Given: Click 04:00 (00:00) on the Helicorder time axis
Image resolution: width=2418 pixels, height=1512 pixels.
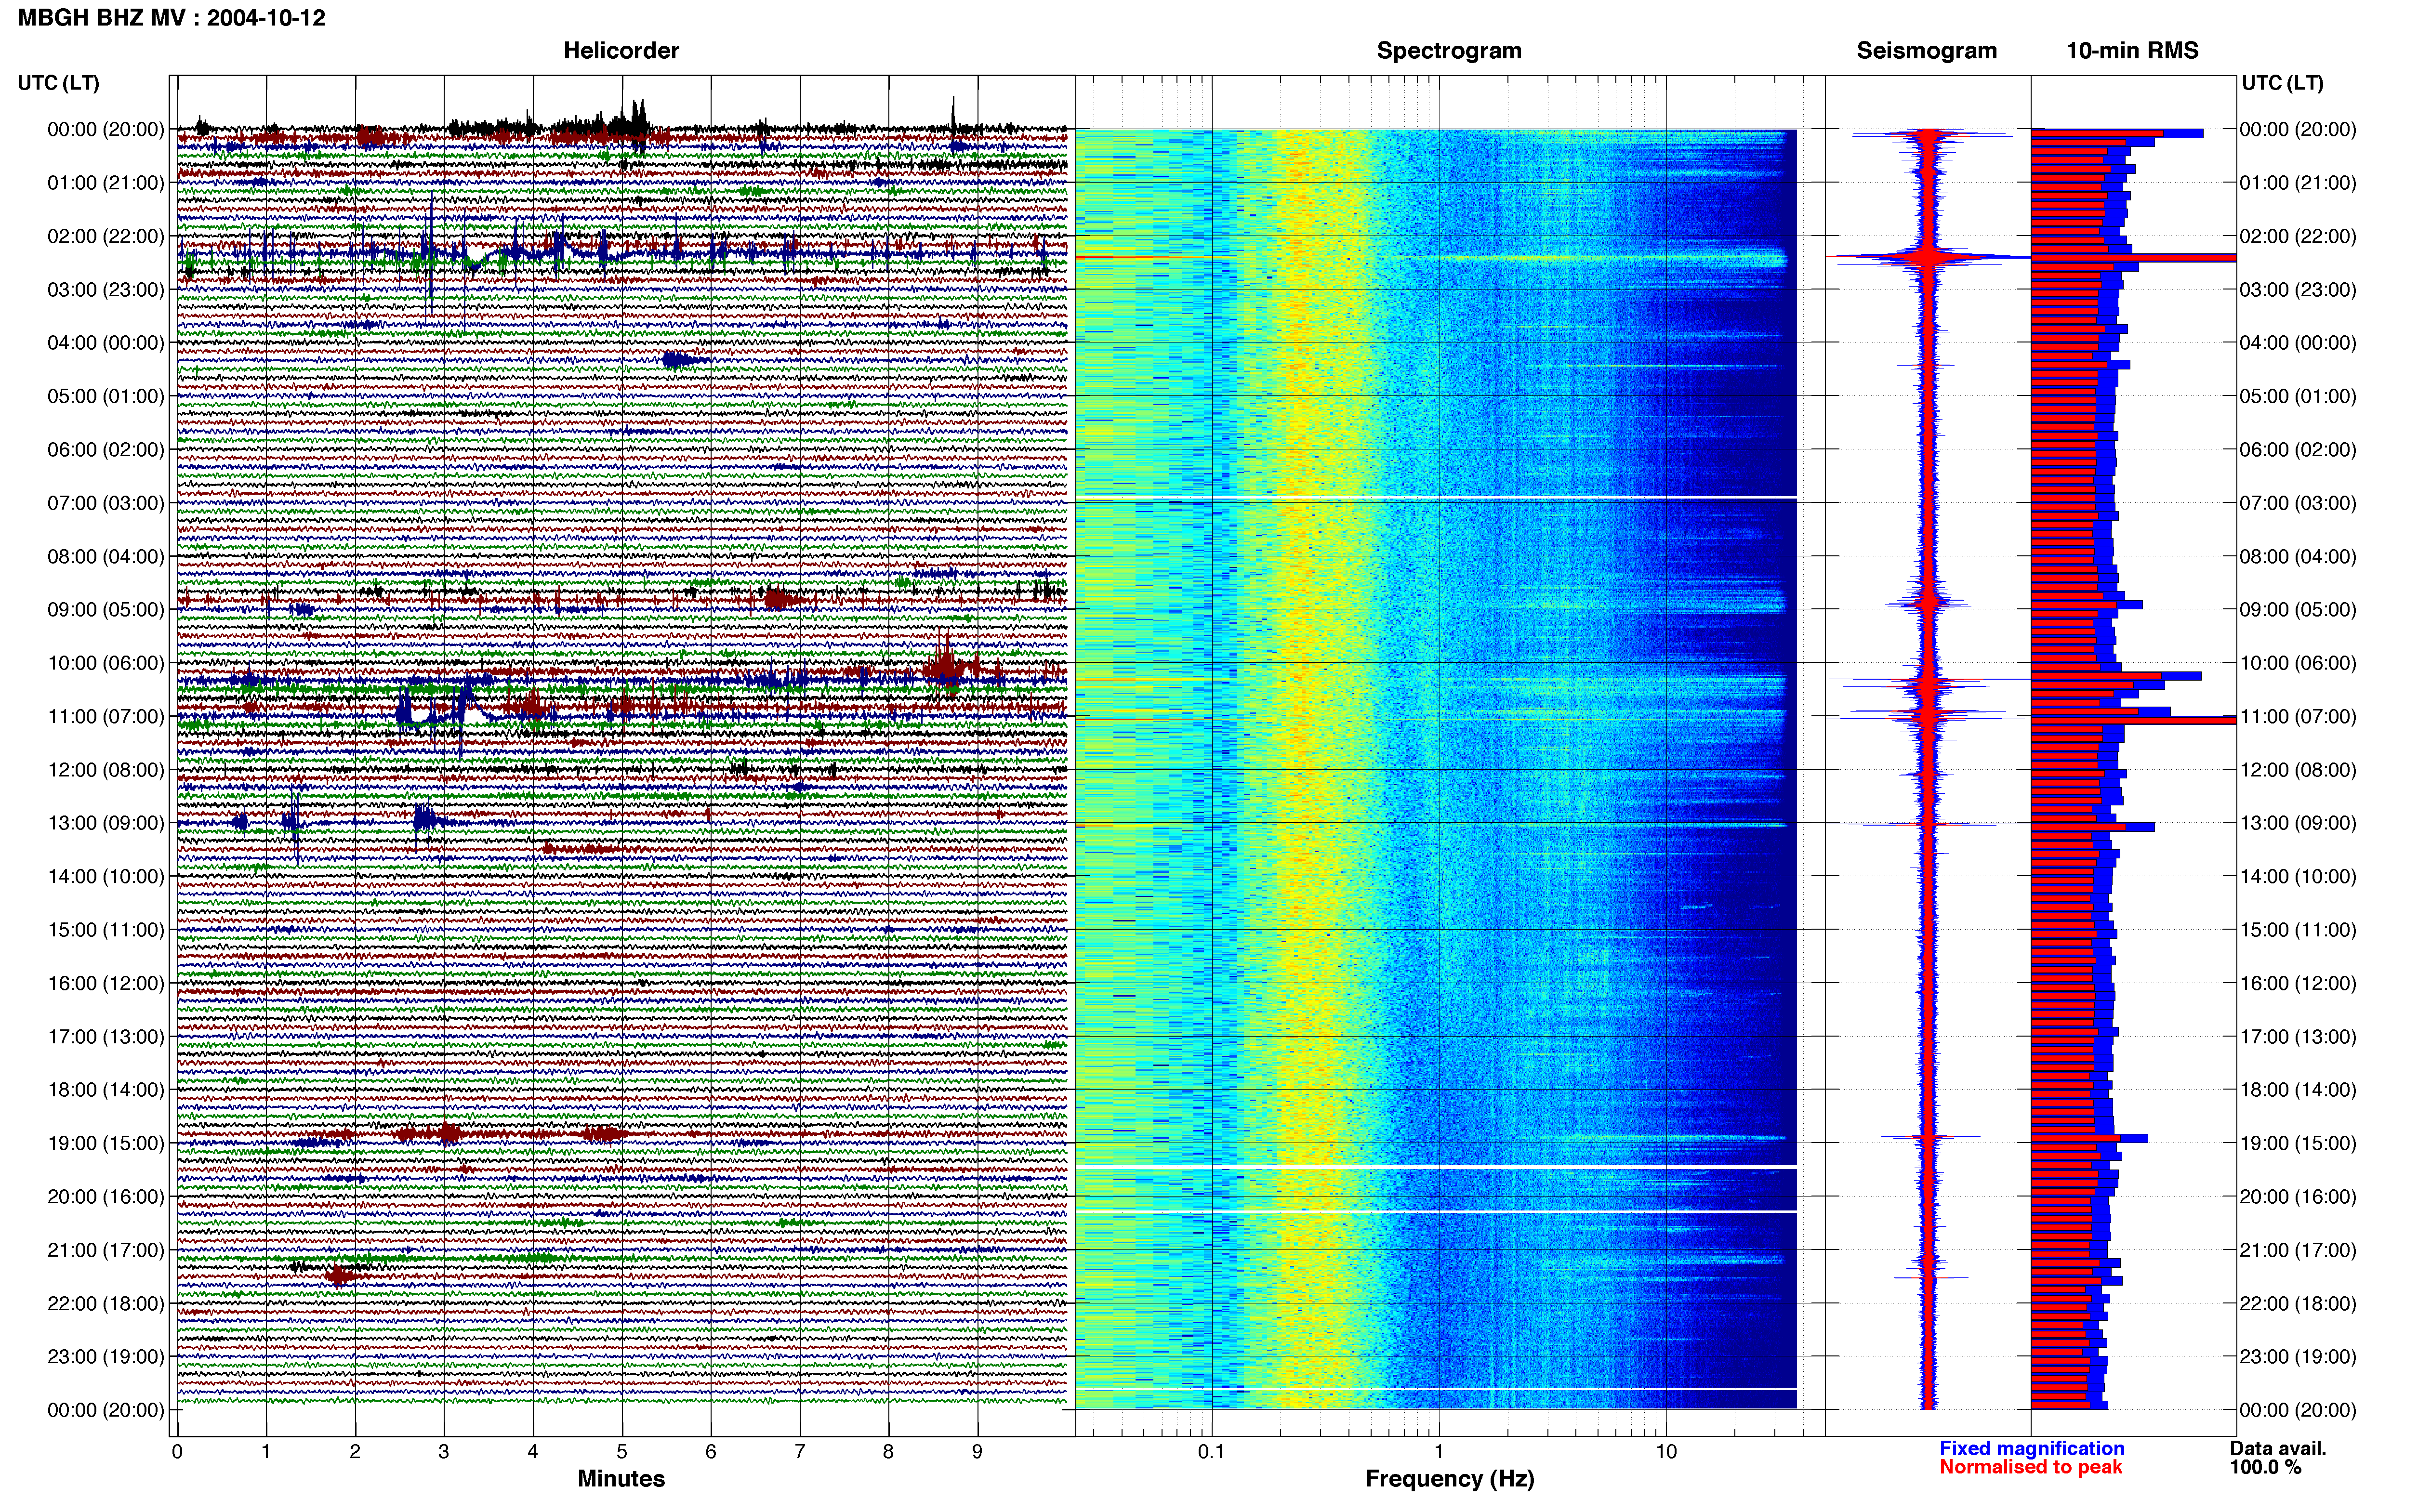Looking at the screenshot, I should click(x=106, y=343).
